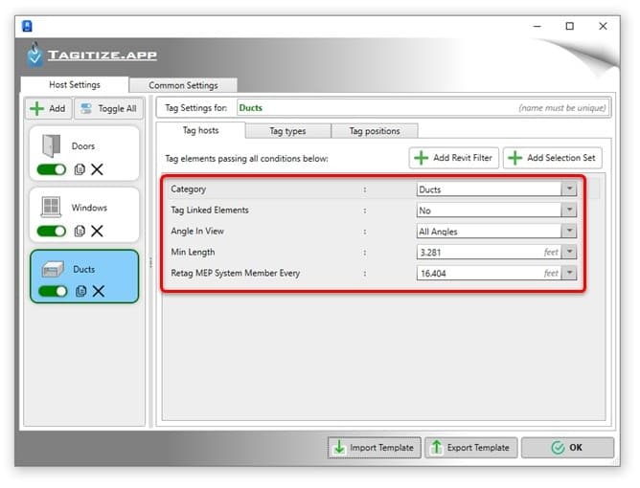Click the Retag MEP System Member value field
Image resolution: width=640 pixels, height=488 pixels.
pyautogui.click(x=489, y=273)
